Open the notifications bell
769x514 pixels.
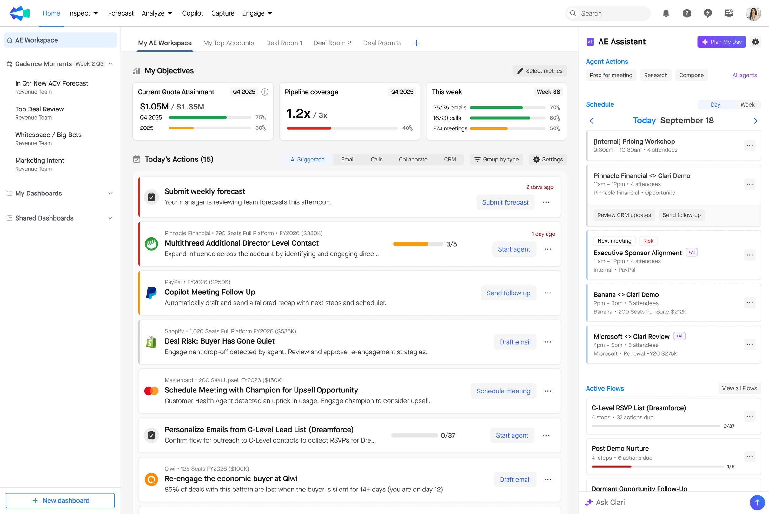pos(666,13)
